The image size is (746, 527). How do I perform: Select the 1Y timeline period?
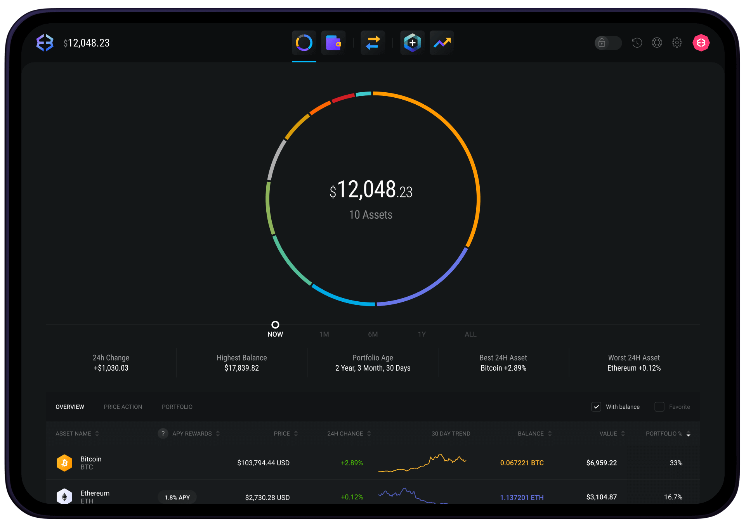coord(422,334)
